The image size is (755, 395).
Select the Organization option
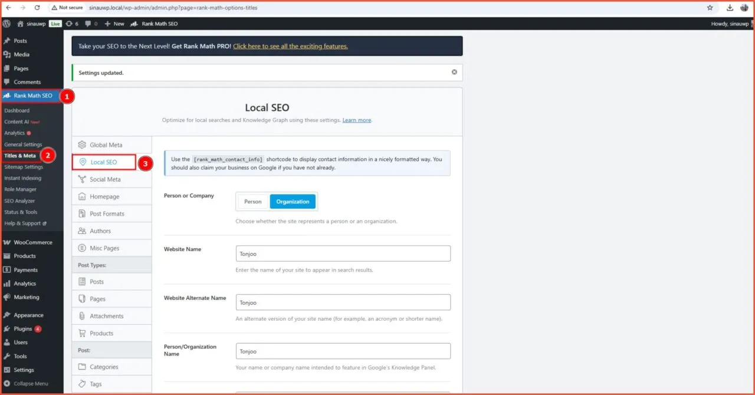click(293, 202)
